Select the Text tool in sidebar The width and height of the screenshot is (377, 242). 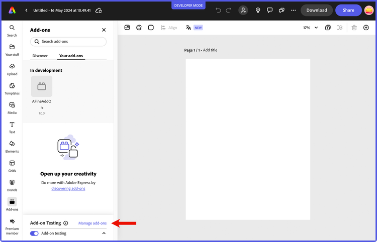[12, 128]
